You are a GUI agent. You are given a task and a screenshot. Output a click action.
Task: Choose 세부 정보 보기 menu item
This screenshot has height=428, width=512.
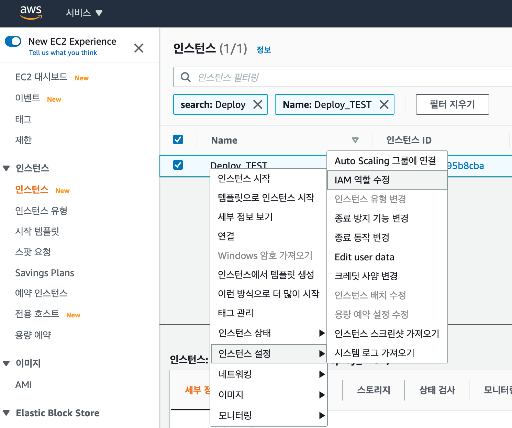pyautogui.click(x=268, y=217)
